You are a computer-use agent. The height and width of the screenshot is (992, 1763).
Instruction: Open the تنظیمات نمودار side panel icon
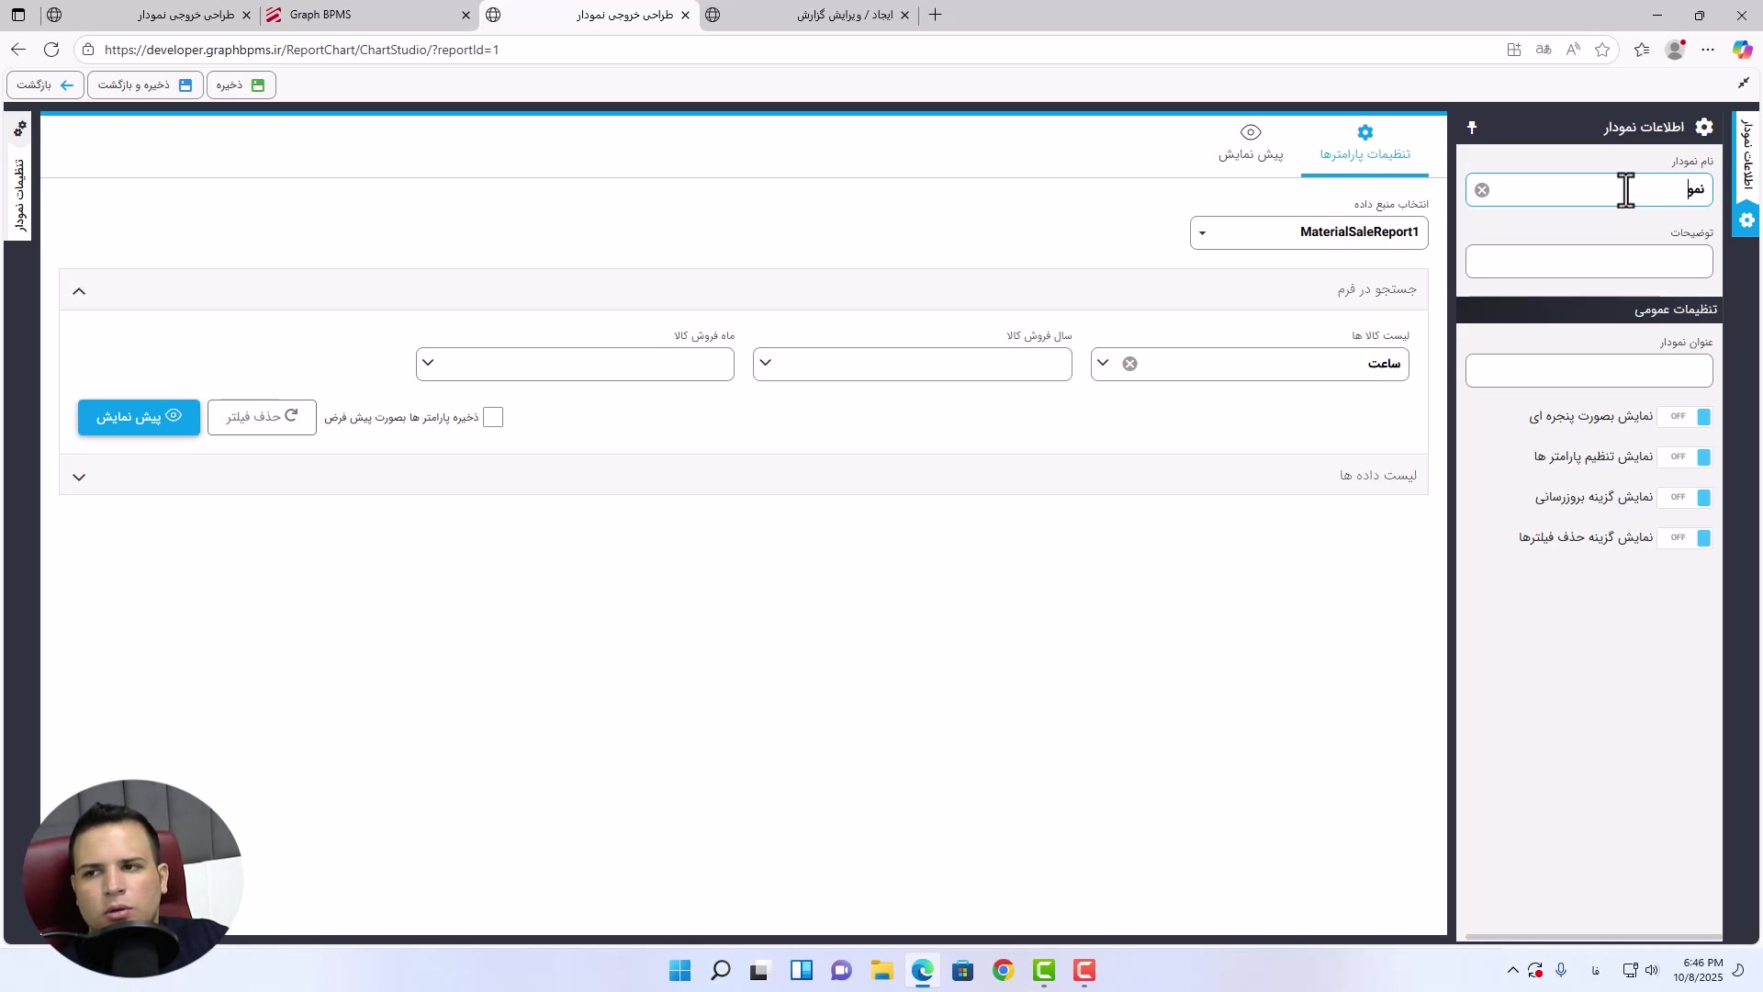pos(19,130)
